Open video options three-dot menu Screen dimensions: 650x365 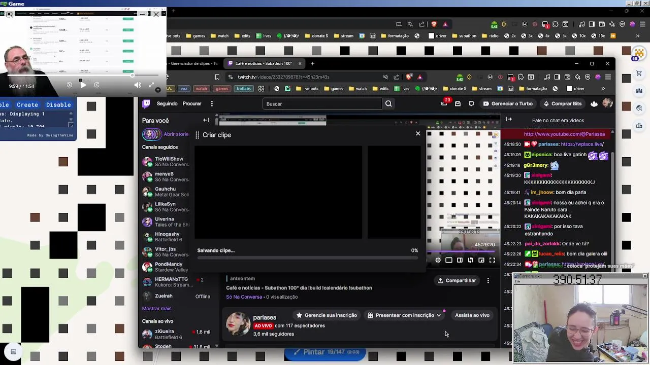[488, 280]
